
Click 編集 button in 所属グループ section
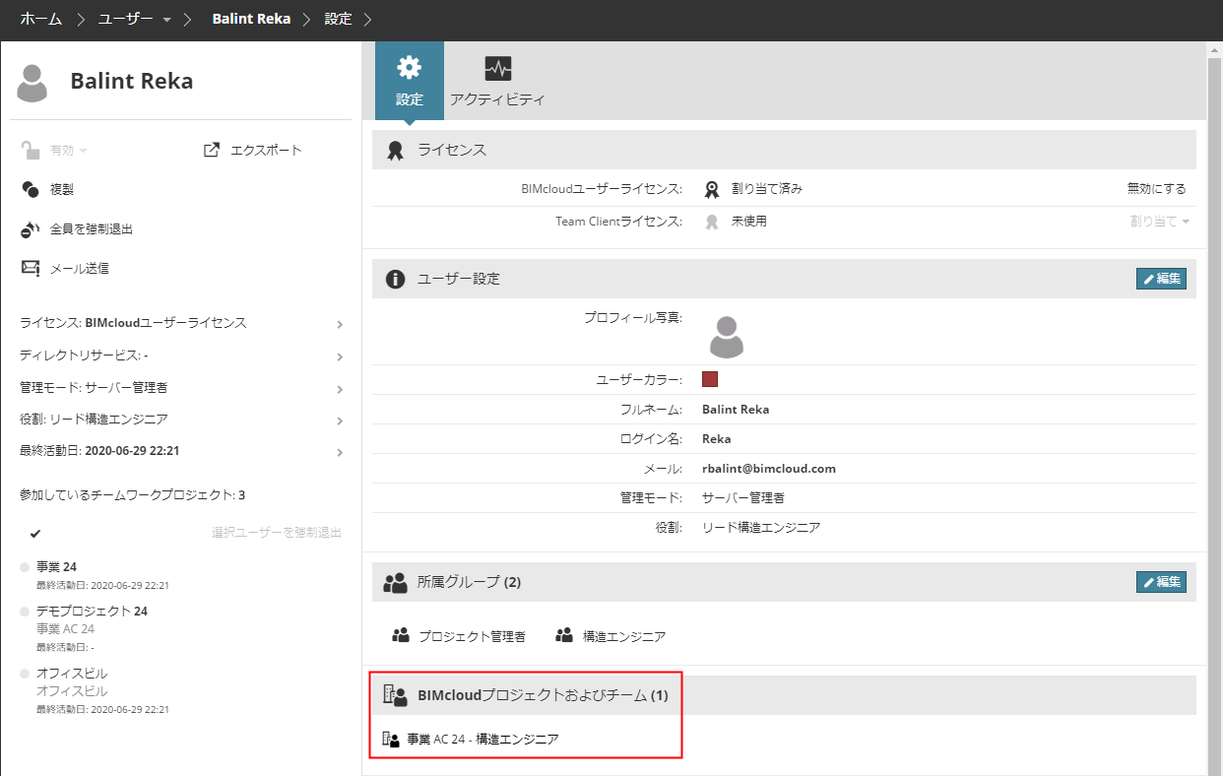point(1162,582)
